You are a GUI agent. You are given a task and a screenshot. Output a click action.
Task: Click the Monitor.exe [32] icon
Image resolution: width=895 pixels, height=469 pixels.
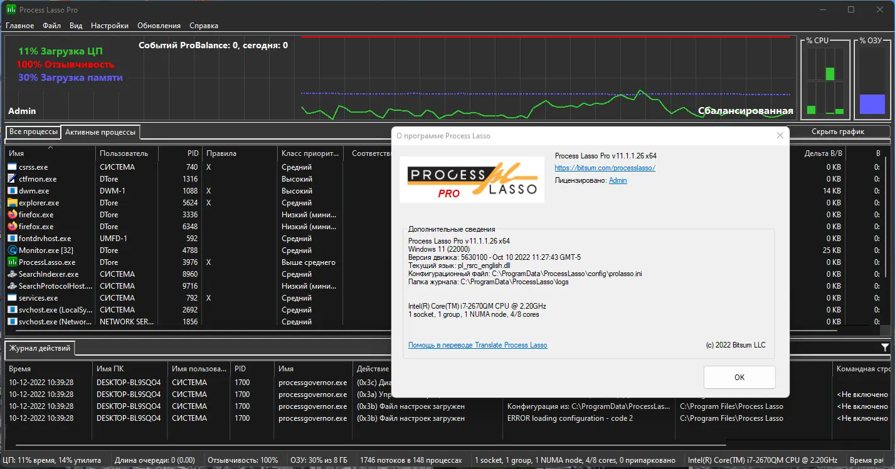tap(13, 250)
